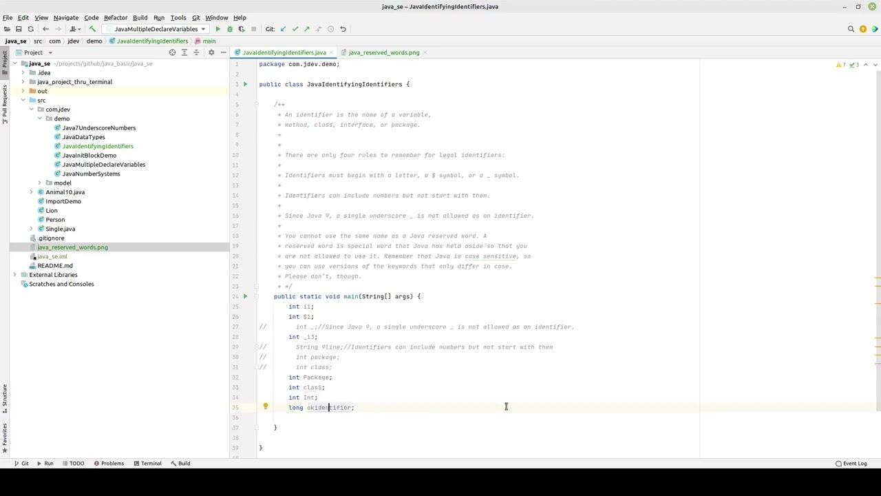Image resolution: width=881 pixels, height=496 pixels.
Task: Collapse the src folder
Action: coord(23,101)
